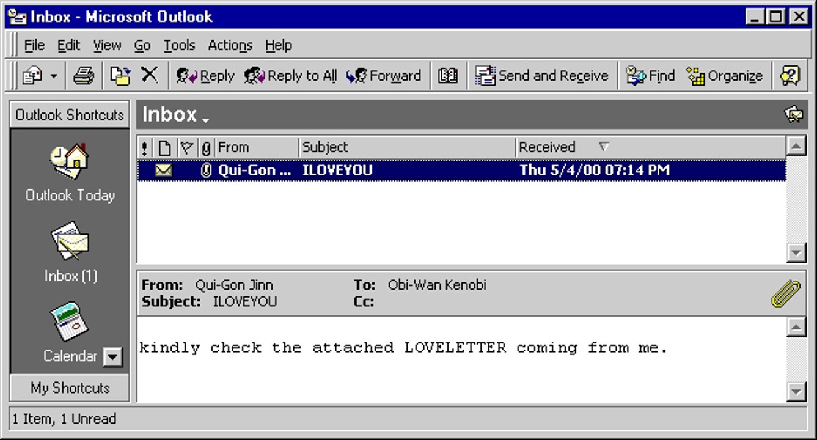The width and height of the screenshot is (817, 440).
Task: Open the Calendar shortcut icon
Action: tap(69, 321)
